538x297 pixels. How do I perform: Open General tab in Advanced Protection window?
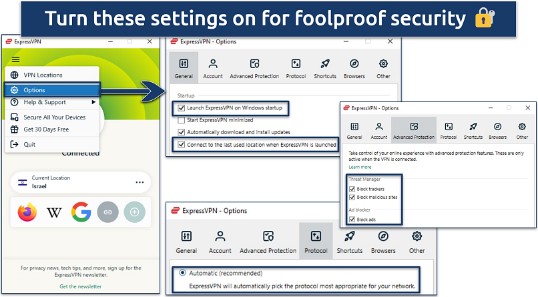354,130
